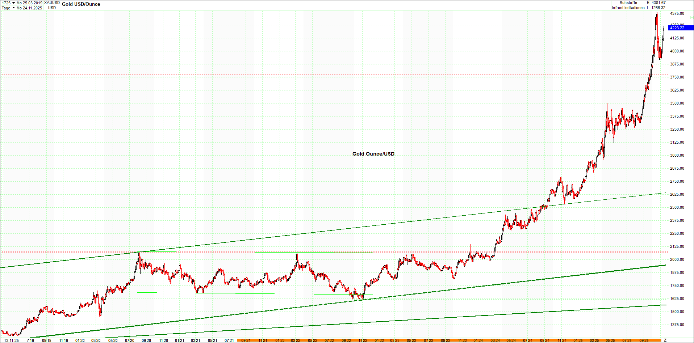The width and height of the screenshot is (694, 343).
Task: Click the "09 20" label on the time axis
Action: tap(146, 340)
